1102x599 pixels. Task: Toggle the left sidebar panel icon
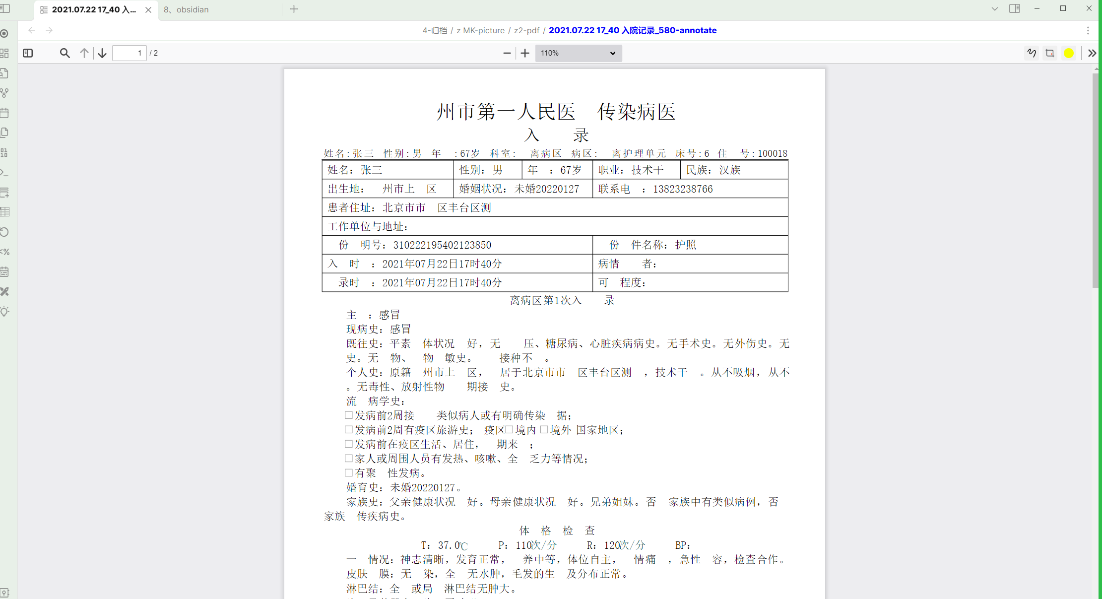[x=5, y=8]
